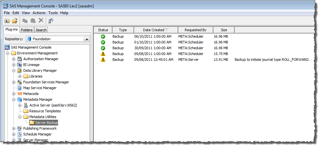Screen dimensions: 321x148
Task: Click the green status icon for 30/09/2011 backup
Action: point(103,48)
